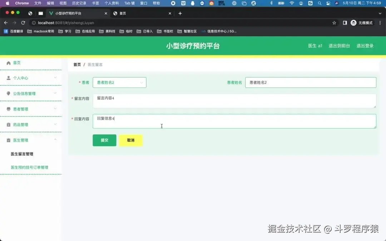
Task: Click the 取消 cancel button
Action: pos(131,140)
